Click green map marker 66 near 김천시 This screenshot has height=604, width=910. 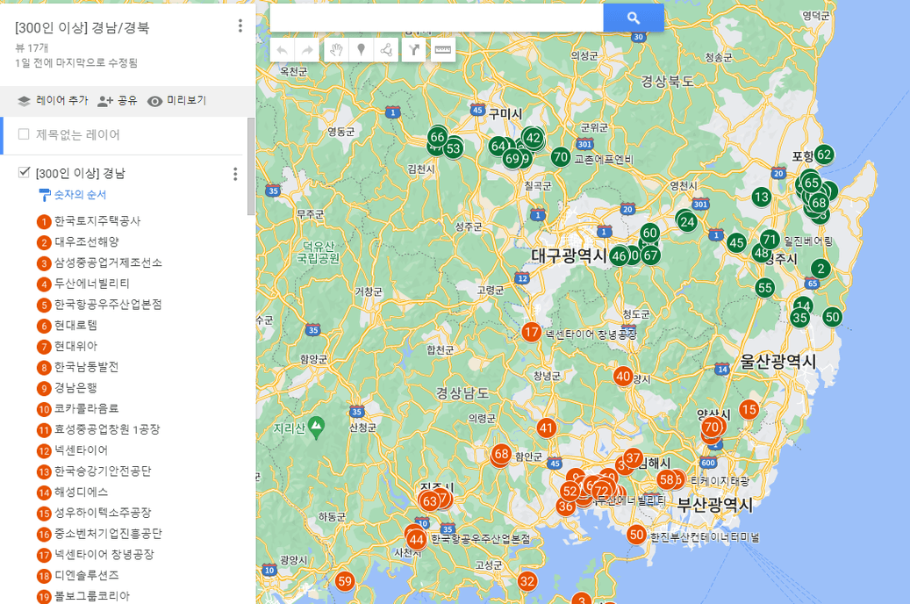(437, 137)
